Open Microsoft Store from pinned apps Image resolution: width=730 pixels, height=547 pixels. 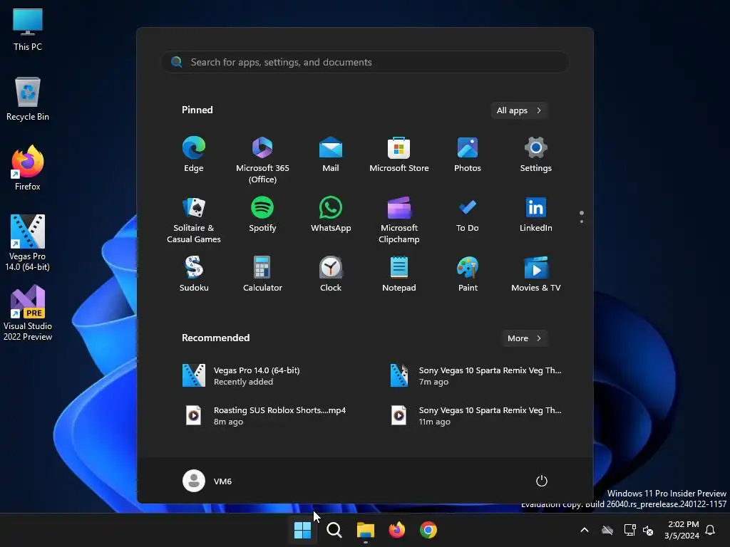(x=399, y=155)
